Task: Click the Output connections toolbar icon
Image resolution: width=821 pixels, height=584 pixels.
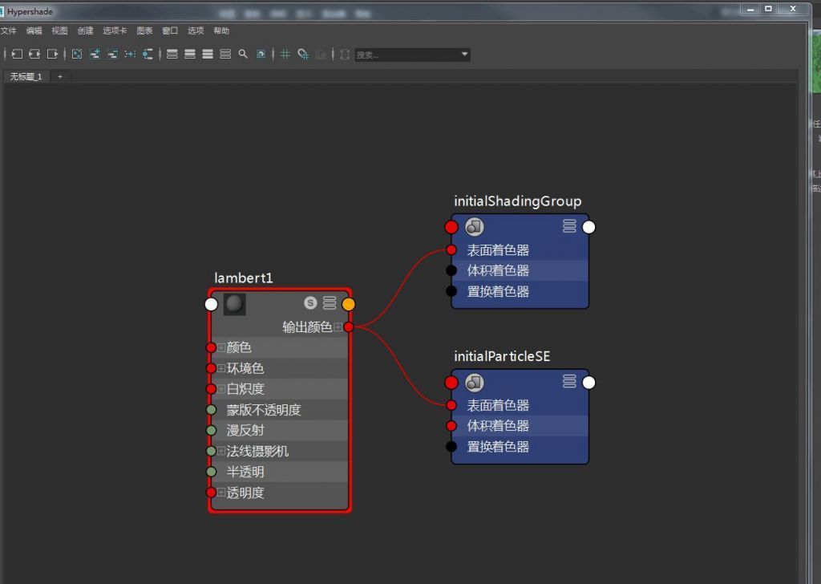Action: (52, 54)
